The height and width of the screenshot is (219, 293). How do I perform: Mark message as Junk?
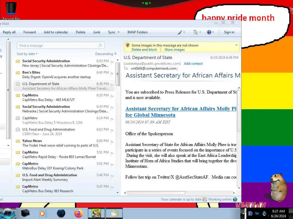point(97,32)
